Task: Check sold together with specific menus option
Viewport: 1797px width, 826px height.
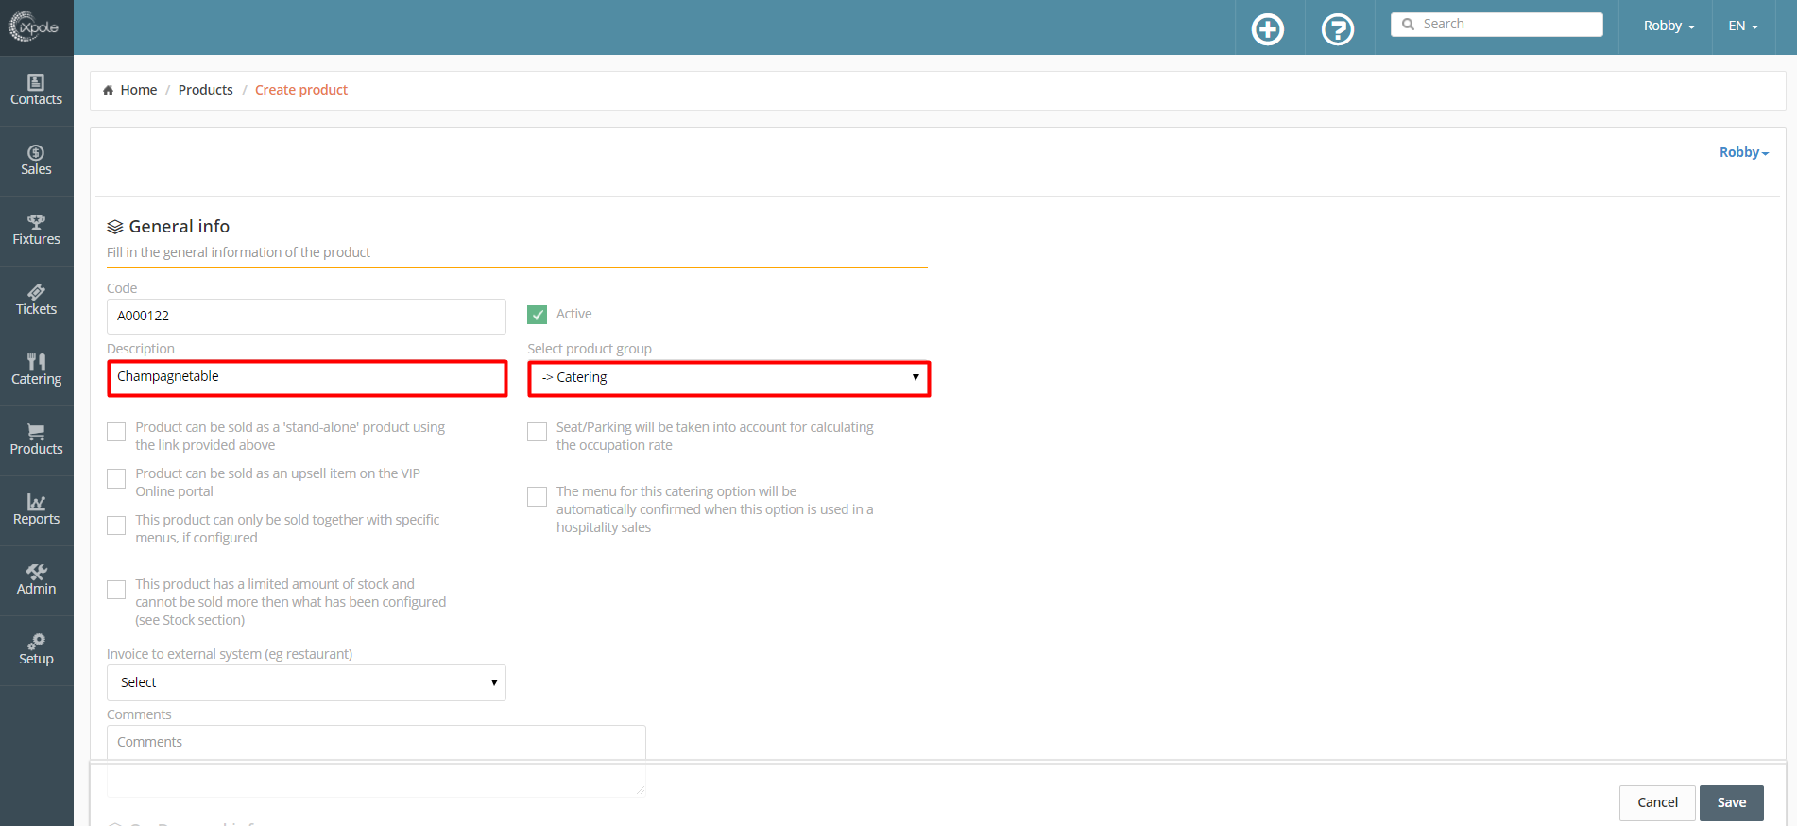Action: [116, 525]
